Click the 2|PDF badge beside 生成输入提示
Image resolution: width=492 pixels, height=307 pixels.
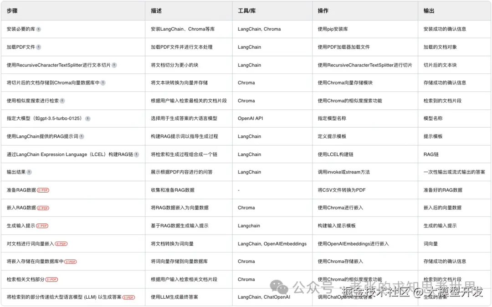(x=42, y=225)
